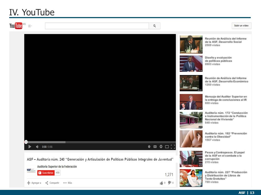261x195 pixels.
Task: Click the video progress bar scrubber
Action: (26, 142)
